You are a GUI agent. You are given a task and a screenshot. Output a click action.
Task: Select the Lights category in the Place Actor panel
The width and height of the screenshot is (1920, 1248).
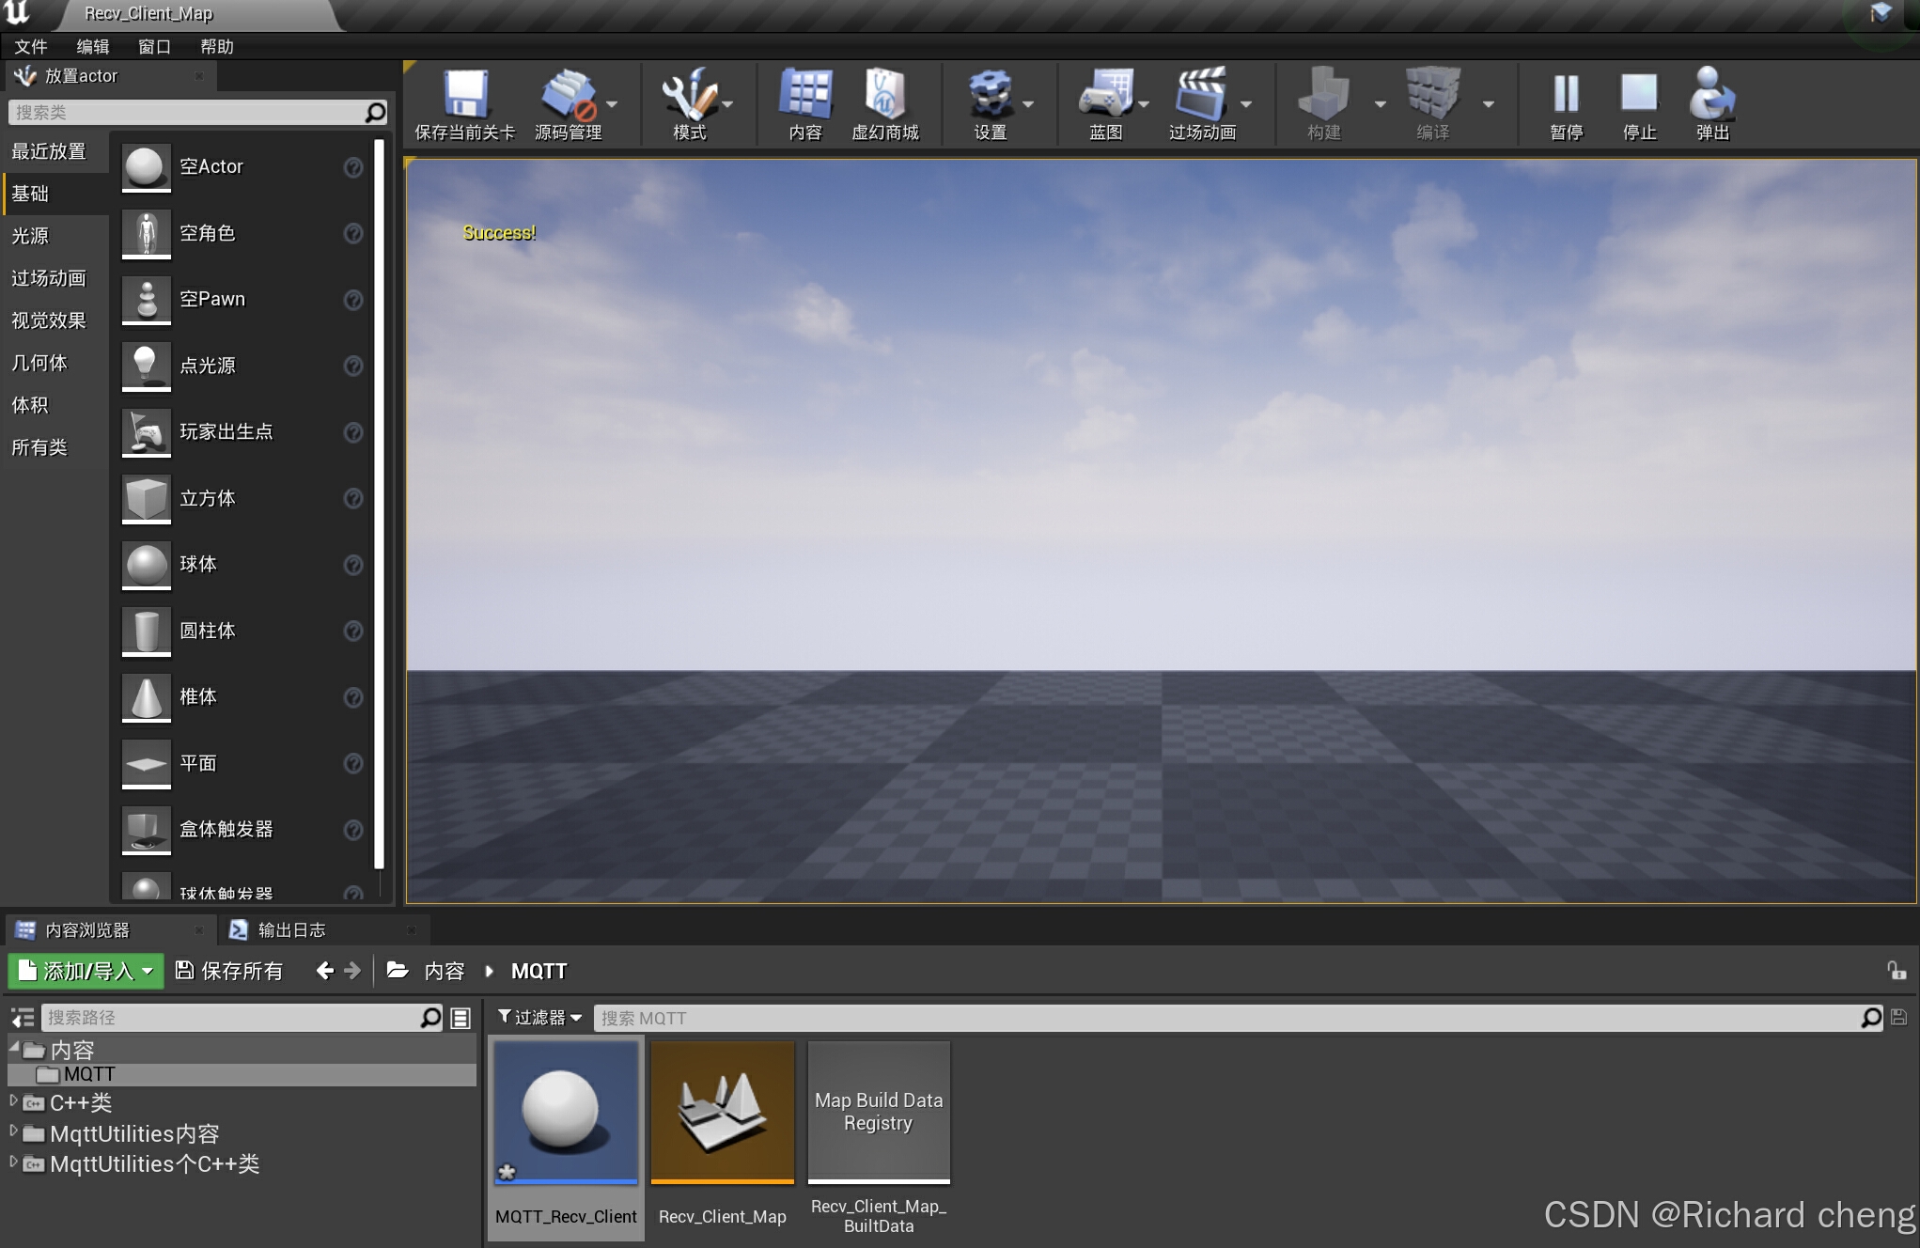(30, 236)
